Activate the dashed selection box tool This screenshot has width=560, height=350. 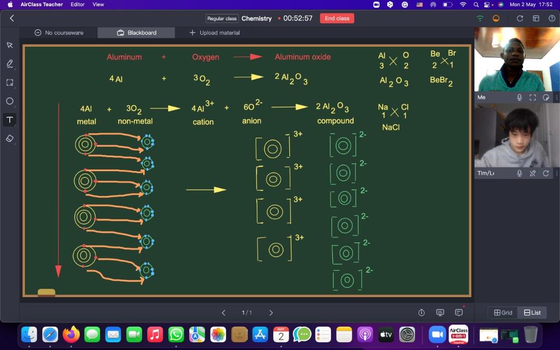tap(9, 82)
